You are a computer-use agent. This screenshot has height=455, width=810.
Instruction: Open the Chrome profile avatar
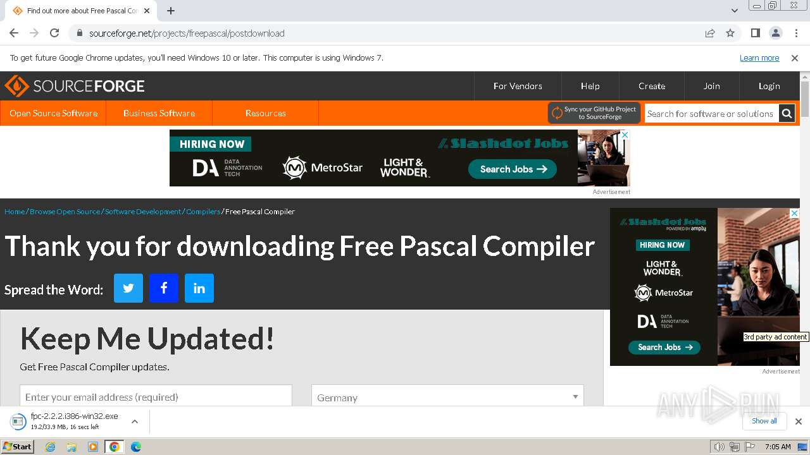(775, 33)
